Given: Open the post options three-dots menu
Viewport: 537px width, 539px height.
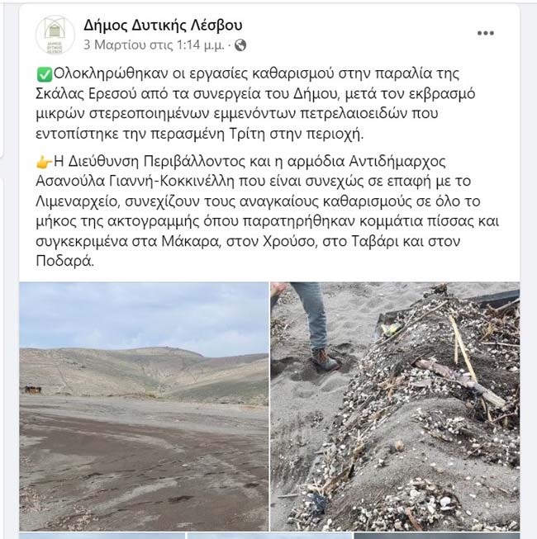Looking at the screenshot, I should click(486, 33).
